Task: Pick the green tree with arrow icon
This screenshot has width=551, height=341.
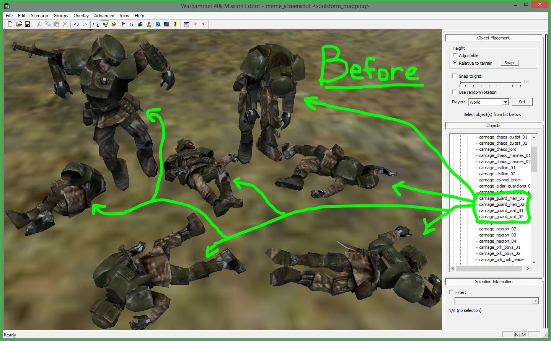Action: (140, 24)
